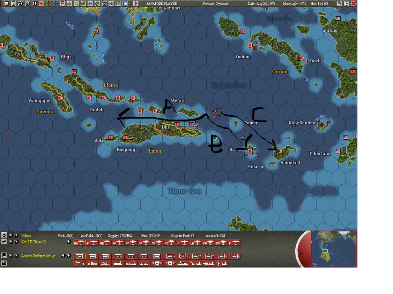Click the General Defence Army unit name
The height and width of the screenshot is (294, 393).
pos(38,256)
